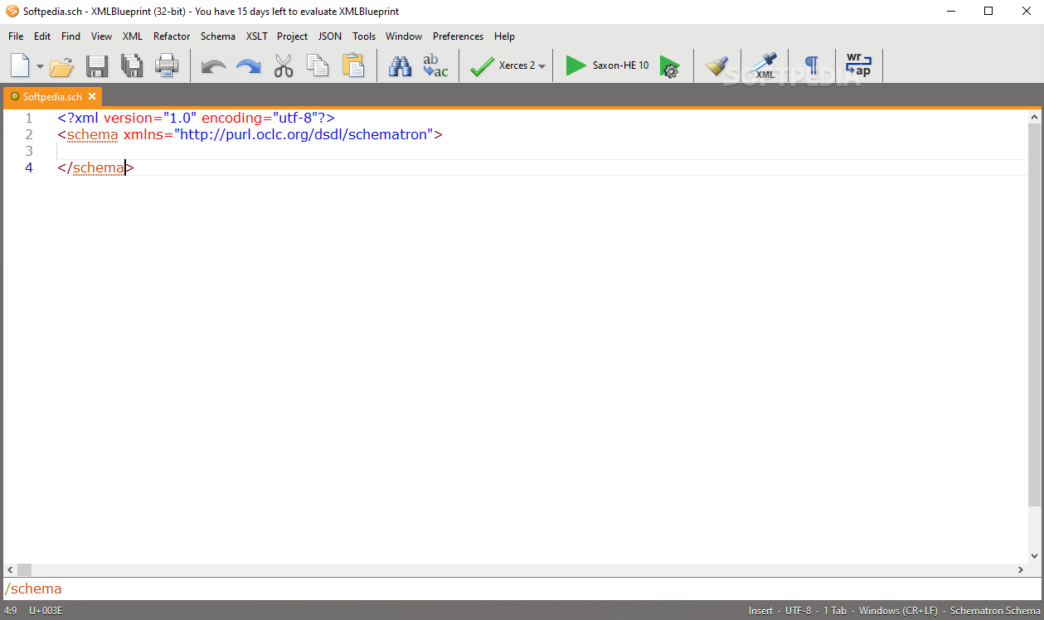Toggle the word wrap icon
1044x620 pixels.
pos(858,65)
